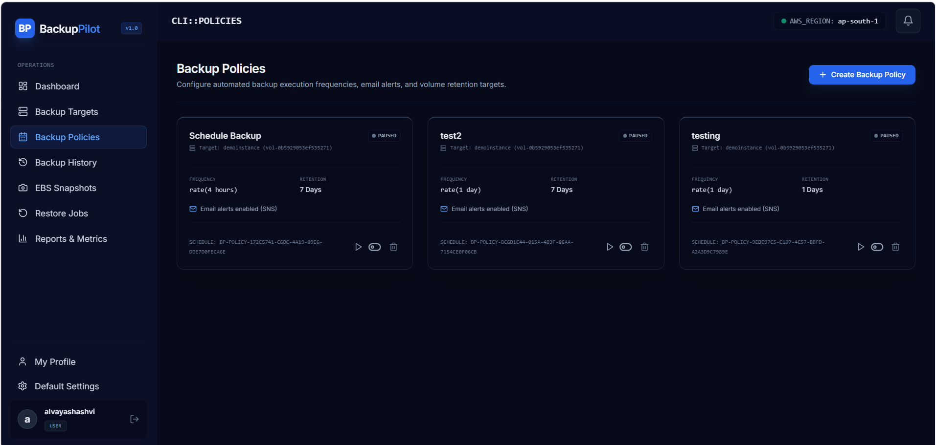Click the alvayashashvi username
Image resolution: width=936 pixels, height=445 pixels.
[69, 412]
